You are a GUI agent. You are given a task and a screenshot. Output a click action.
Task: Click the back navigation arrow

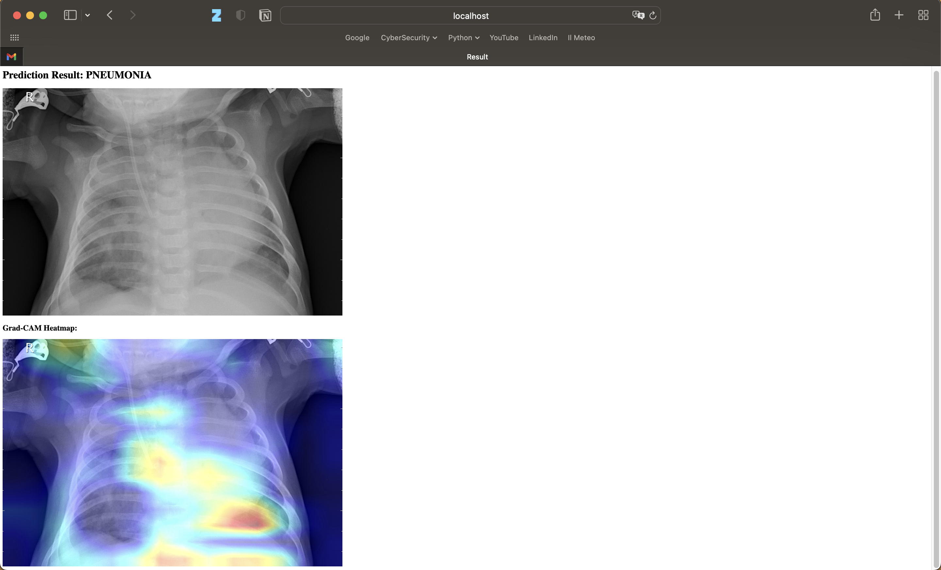(110, 15)
